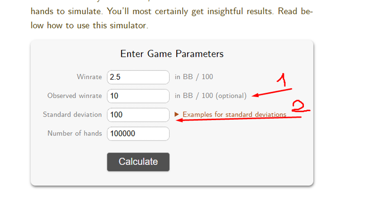The width and height of the screenshot is (368, 203).
Task: Click the Observed winrate label
Action: 75,96
